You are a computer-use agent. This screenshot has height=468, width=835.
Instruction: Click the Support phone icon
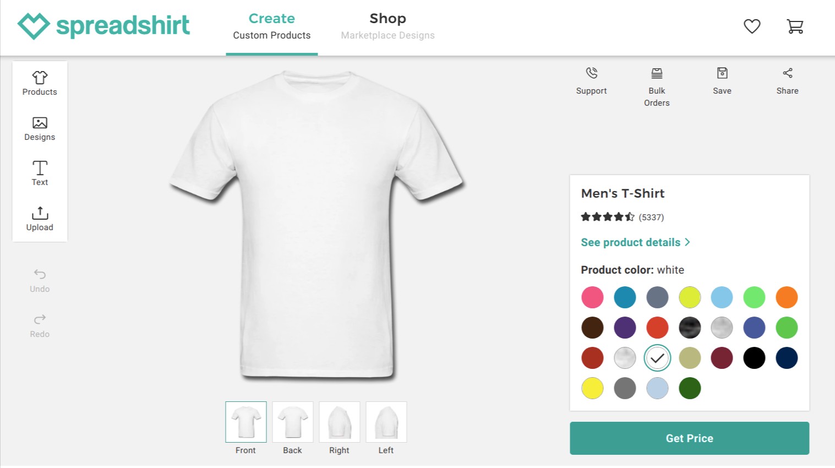click(592, 73)
